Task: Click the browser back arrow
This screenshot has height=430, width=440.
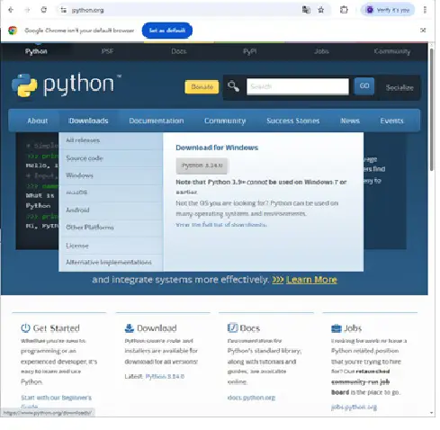Action: 11,10
